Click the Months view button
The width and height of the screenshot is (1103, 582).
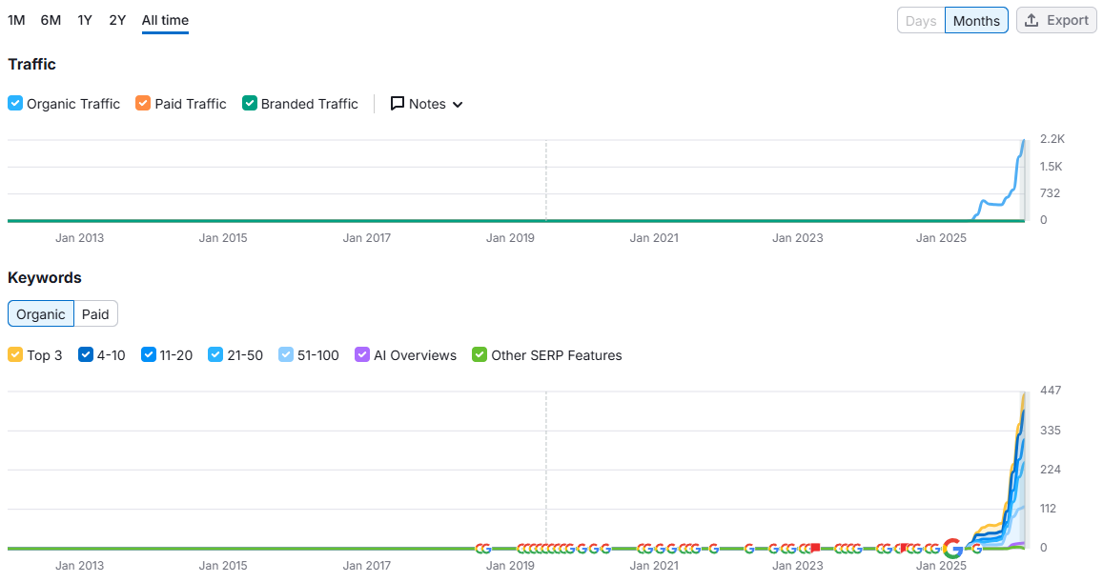pos(976,19)
